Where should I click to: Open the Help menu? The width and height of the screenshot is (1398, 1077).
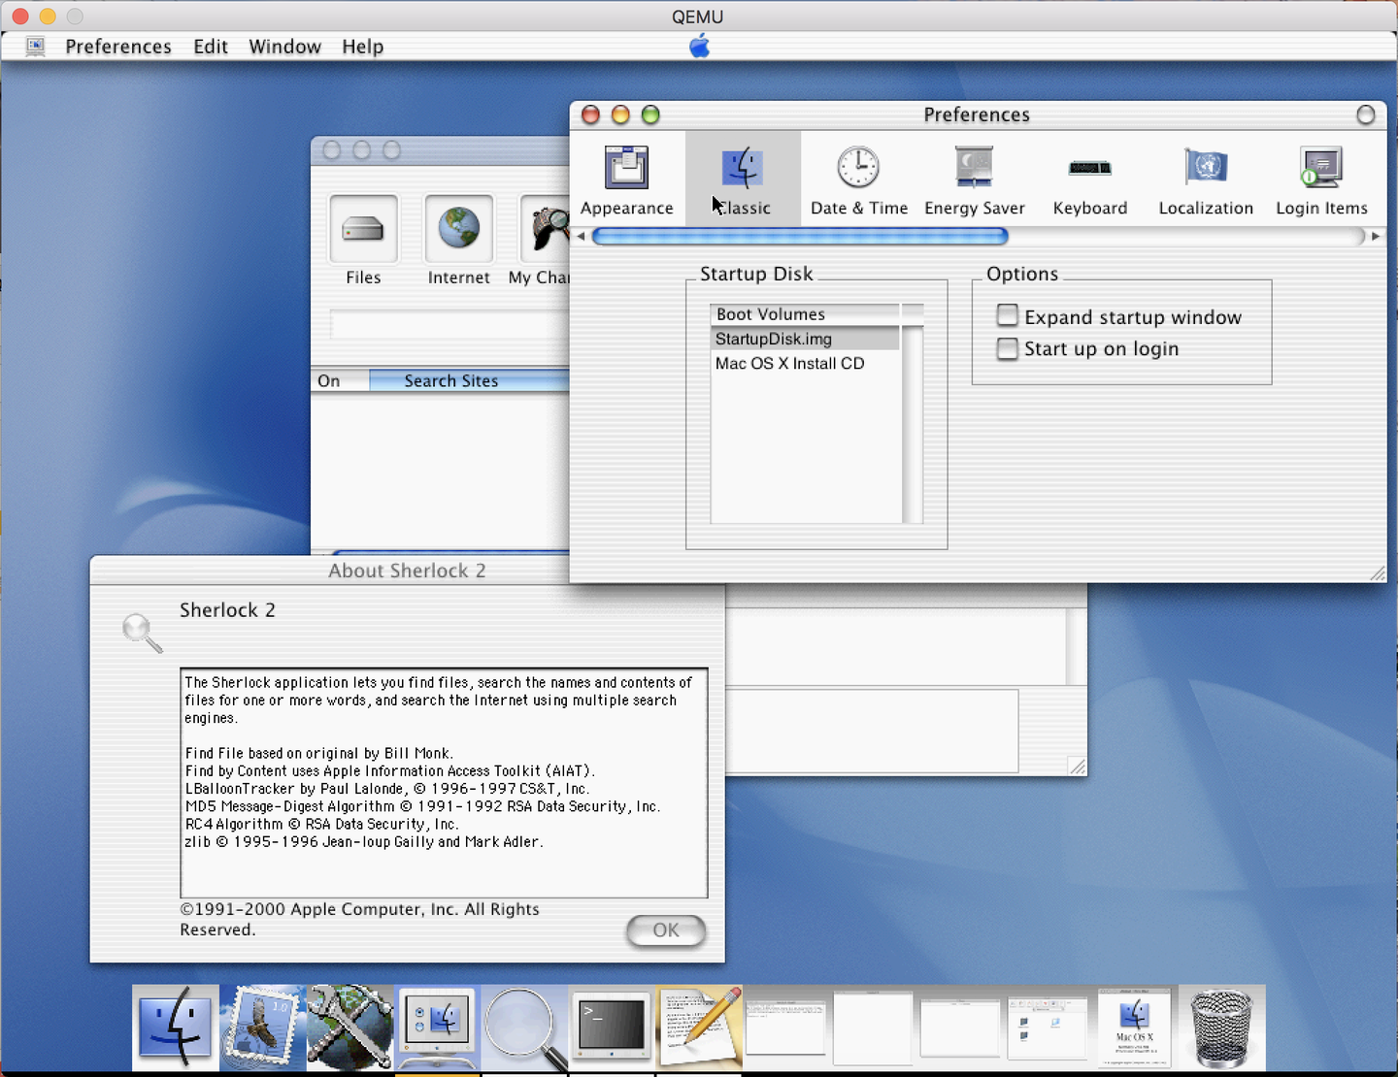click(x=362, y=46)
